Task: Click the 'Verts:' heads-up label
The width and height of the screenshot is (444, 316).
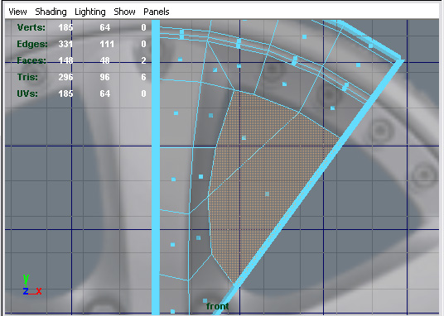Action: pos(31,27)
